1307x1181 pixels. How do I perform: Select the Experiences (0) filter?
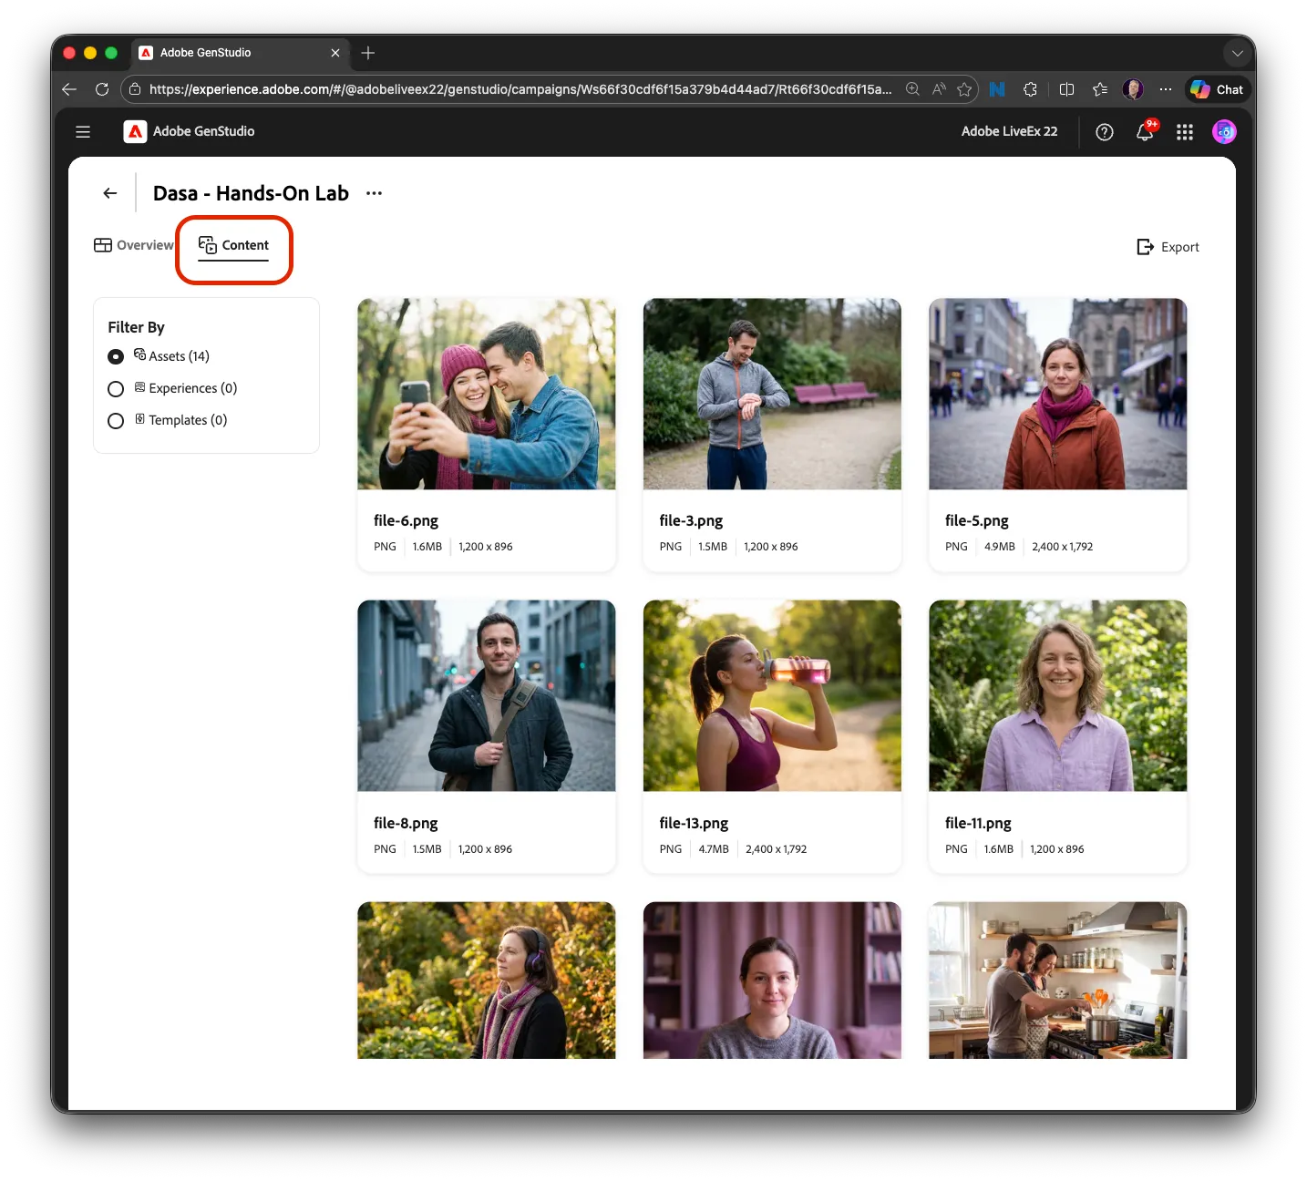(116, 389)
